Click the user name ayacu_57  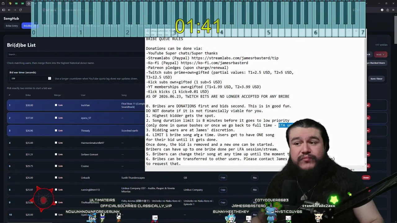point(86,118)
